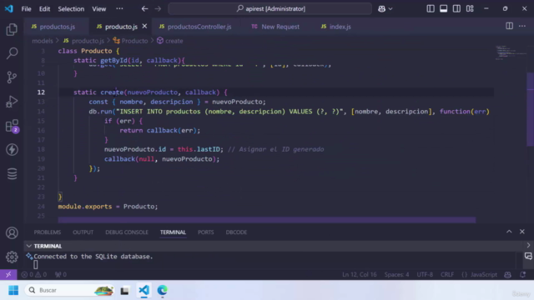Expand terminal side arrow
The height and width of the screenshot is (300, 534).
528,245
